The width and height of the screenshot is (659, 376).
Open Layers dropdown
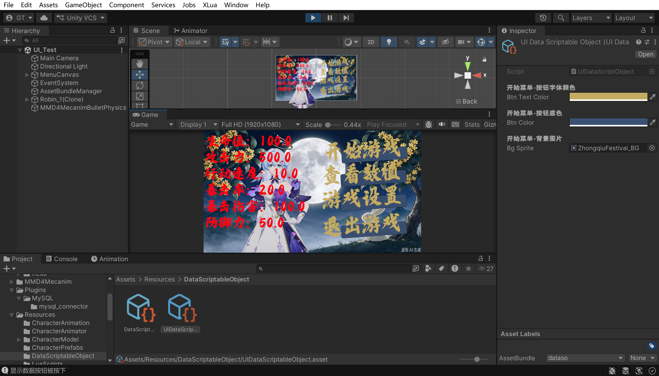pyautogui.click(x=591, y=18)
